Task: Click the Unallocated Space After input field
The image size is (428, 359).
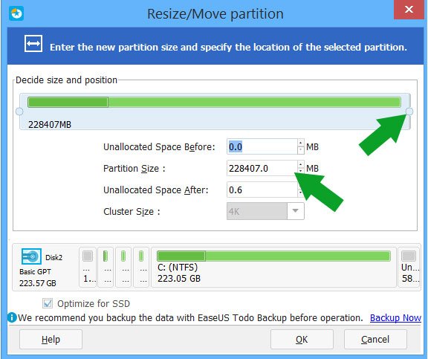Action: coord(262,190)
